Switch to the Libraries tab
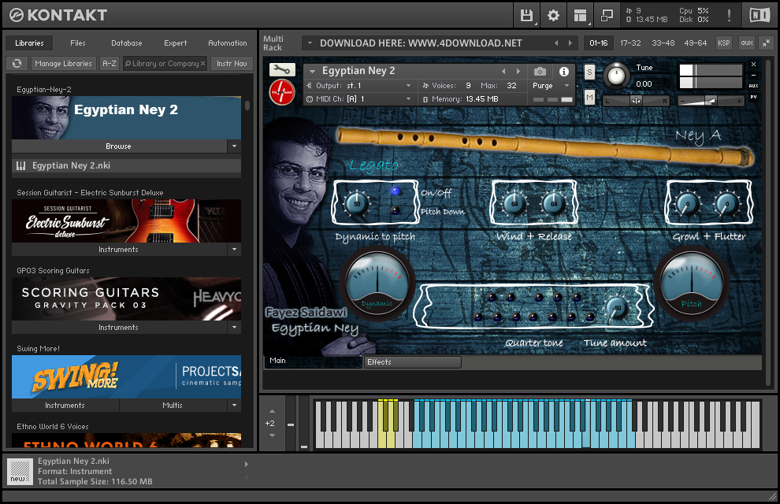The height and width of the screenshot is (504, 780). (x=29, y=43)
